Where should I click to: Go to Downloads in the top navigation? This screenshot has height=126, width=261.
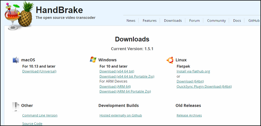(x=173, y=20)
